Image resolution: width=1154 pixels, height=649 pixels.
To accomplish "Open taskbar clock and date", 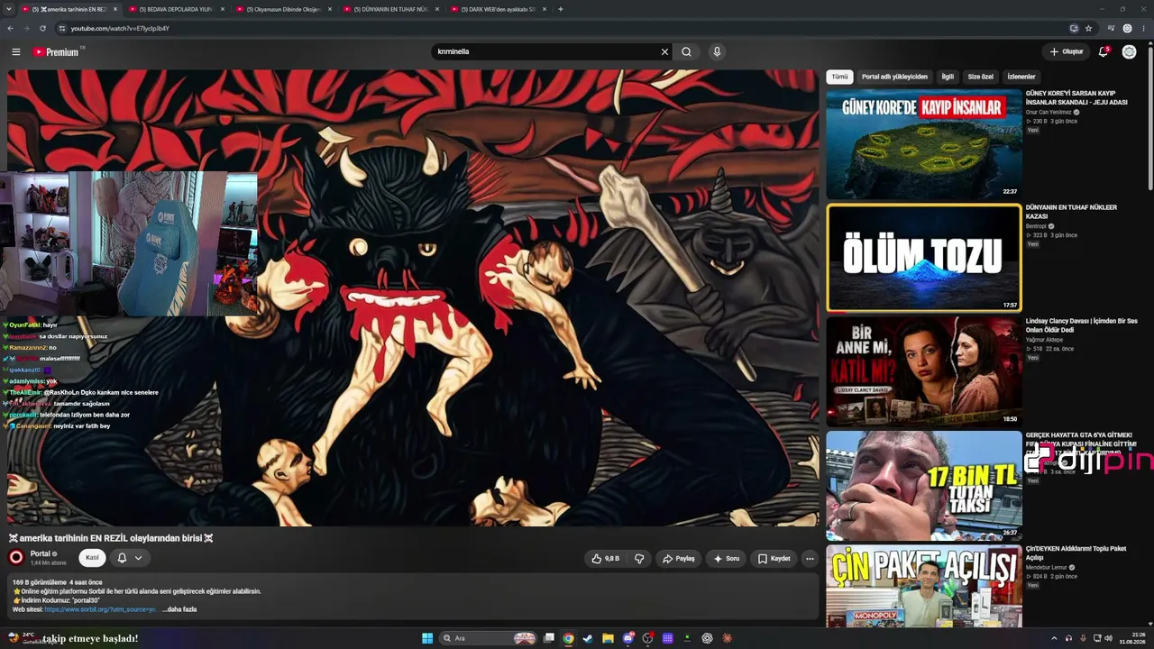I will [x=1132, y=638].
